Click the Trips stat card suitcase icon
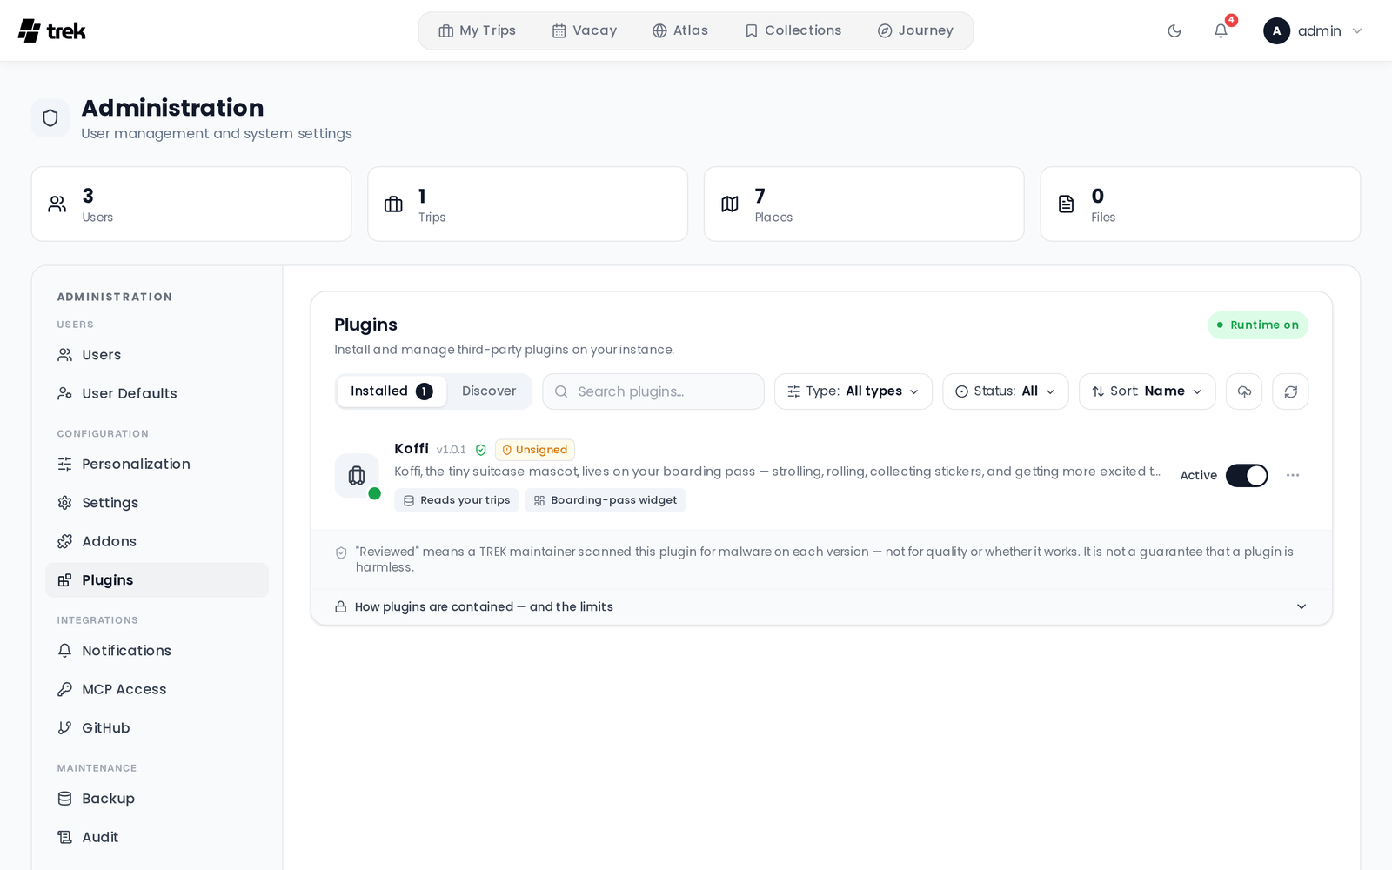 pos(393,204)
